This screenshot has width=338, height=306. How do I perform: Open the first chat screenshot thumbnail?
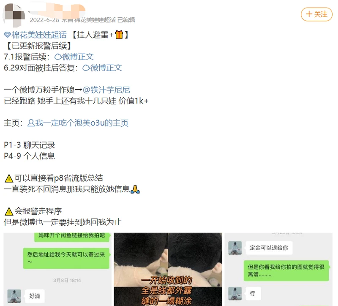click(57, 269)
